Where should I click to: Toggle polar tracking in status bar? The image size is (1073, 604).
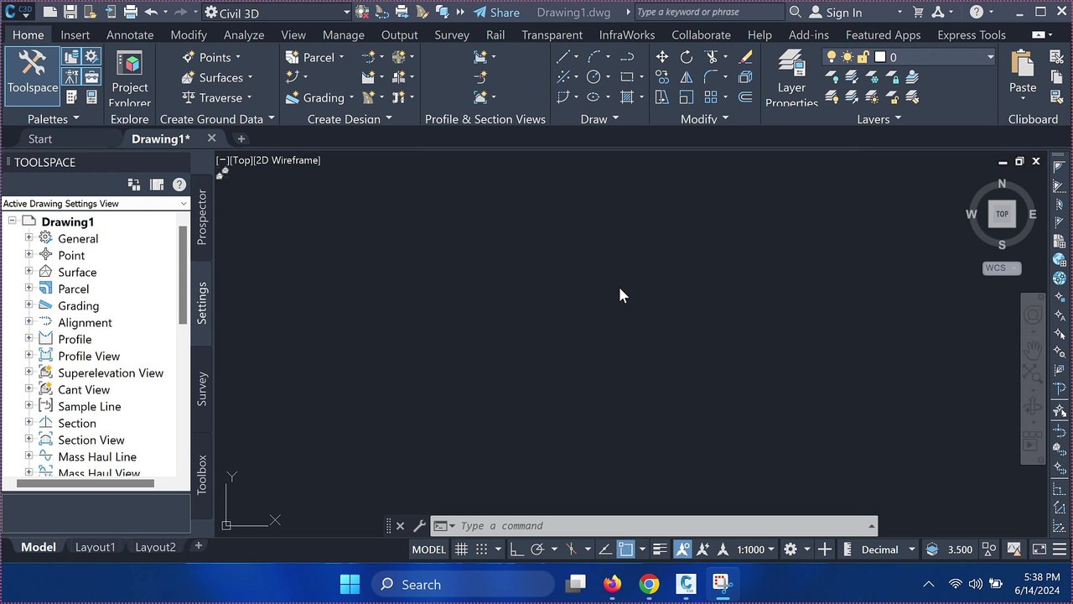[x=537, y=549]
